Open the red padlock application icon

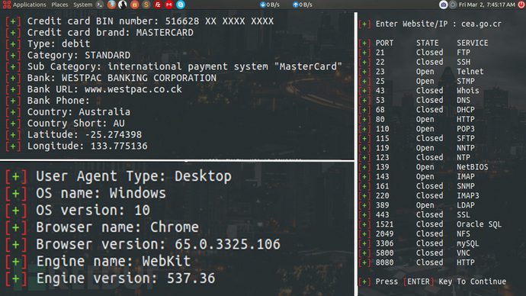point(134,5)
